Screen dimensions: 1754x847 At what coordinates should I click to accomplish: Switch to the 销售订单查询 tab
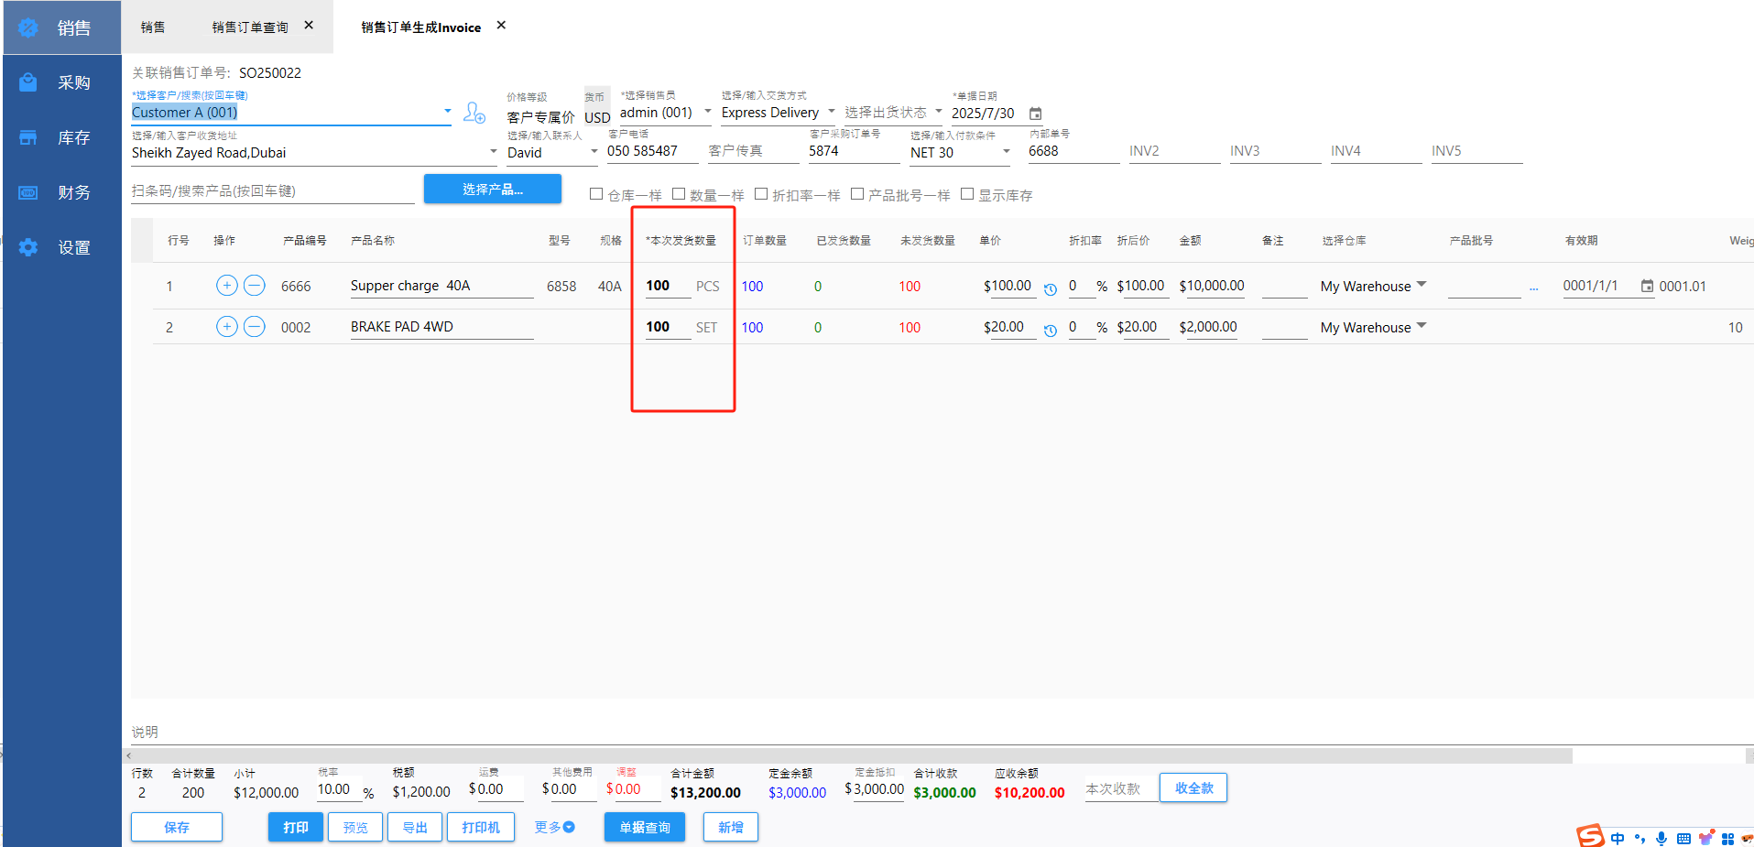click(250, 27)
